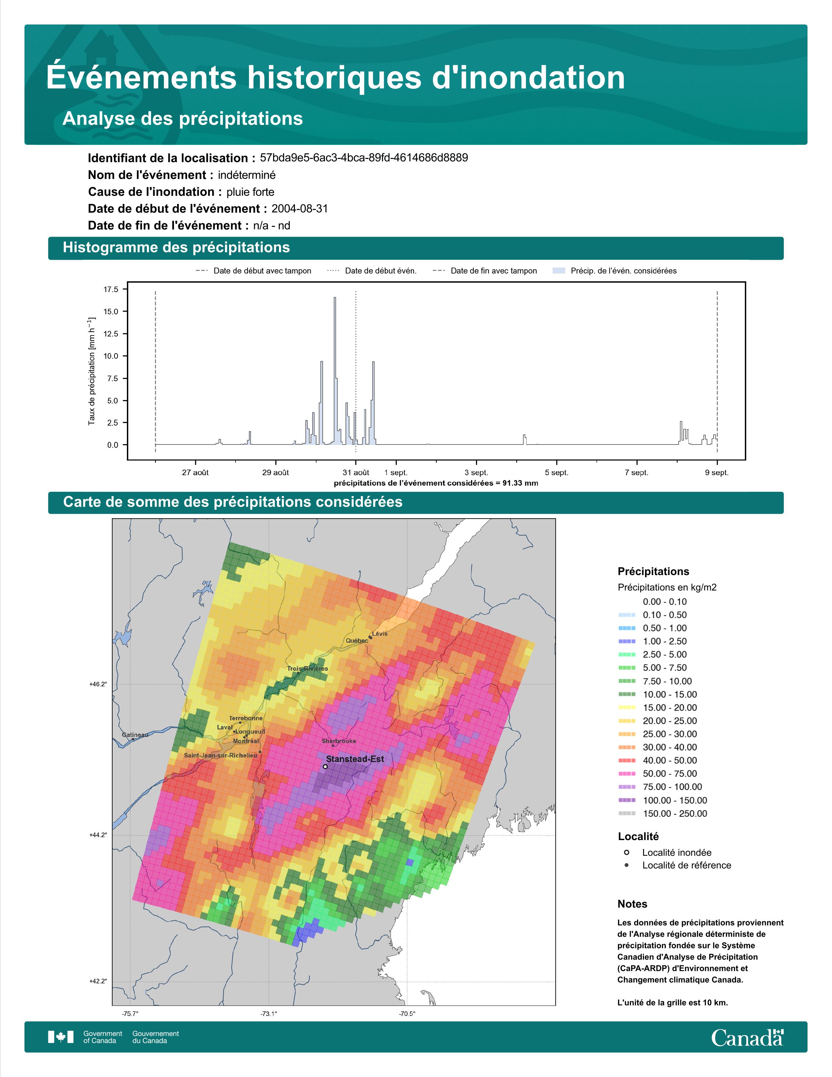The height and width of the screenshot is (1077, 832).
Task: Click the 'Trois-Rivières' label on the map
Action: click(x=308, y=669)
